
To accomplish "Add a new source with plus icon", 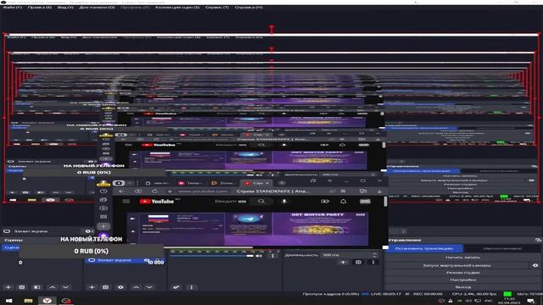I will (x=92, y=287).
